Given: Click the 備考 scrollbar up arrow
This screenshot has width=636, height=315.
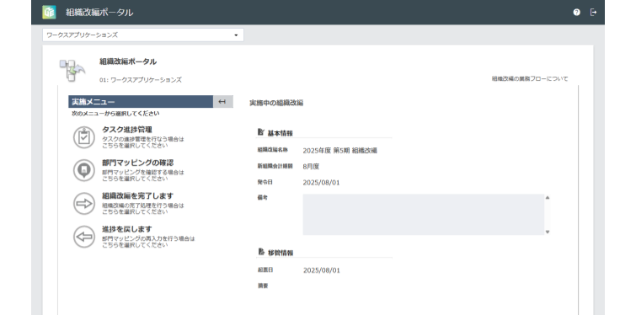Looking at the screenshot, I should (x=548, y=197).
